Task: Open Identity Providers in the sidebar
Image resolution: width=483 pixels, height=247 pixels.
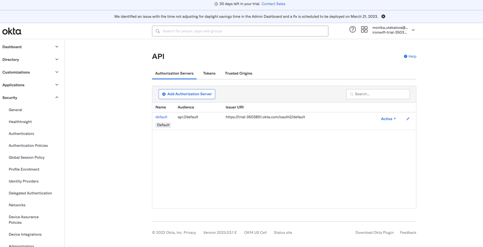Action: pyautogui.click(x=24, y=181)
